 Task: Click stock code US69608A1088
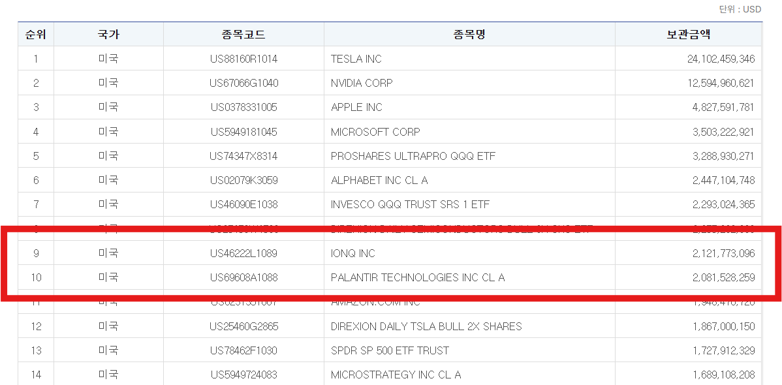[x=243, y=277]
